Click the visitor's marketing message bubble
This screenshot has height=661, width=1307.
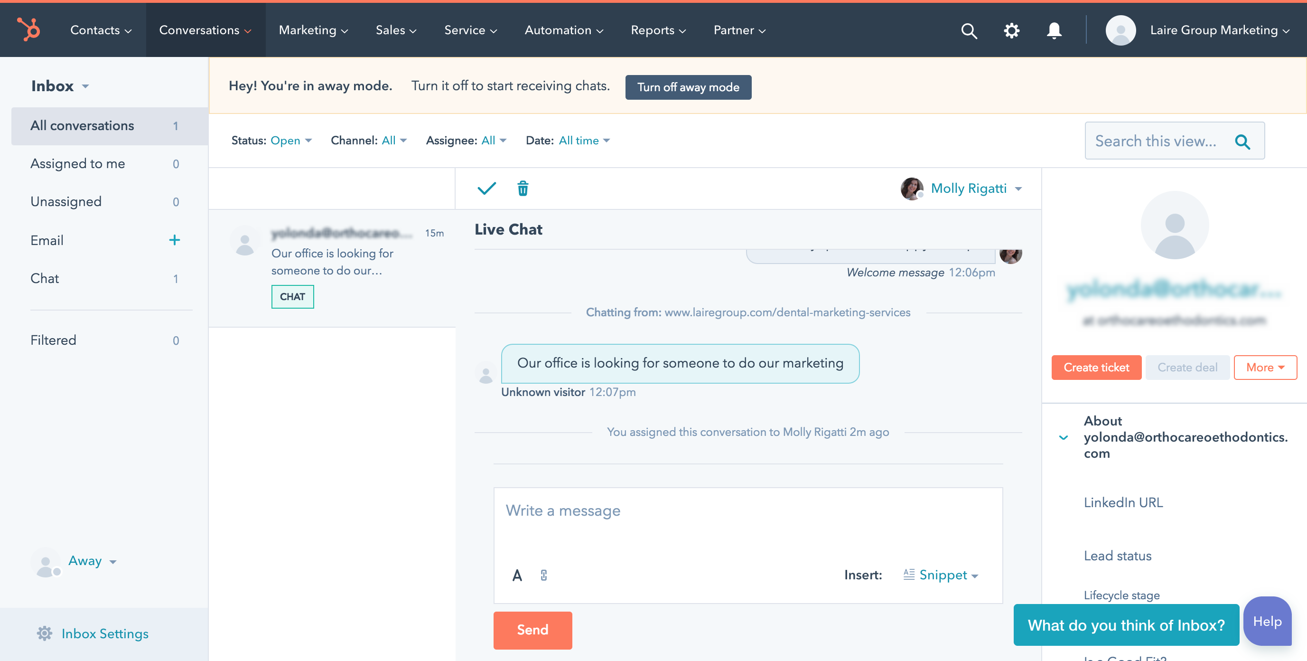(x=680, y=363)
